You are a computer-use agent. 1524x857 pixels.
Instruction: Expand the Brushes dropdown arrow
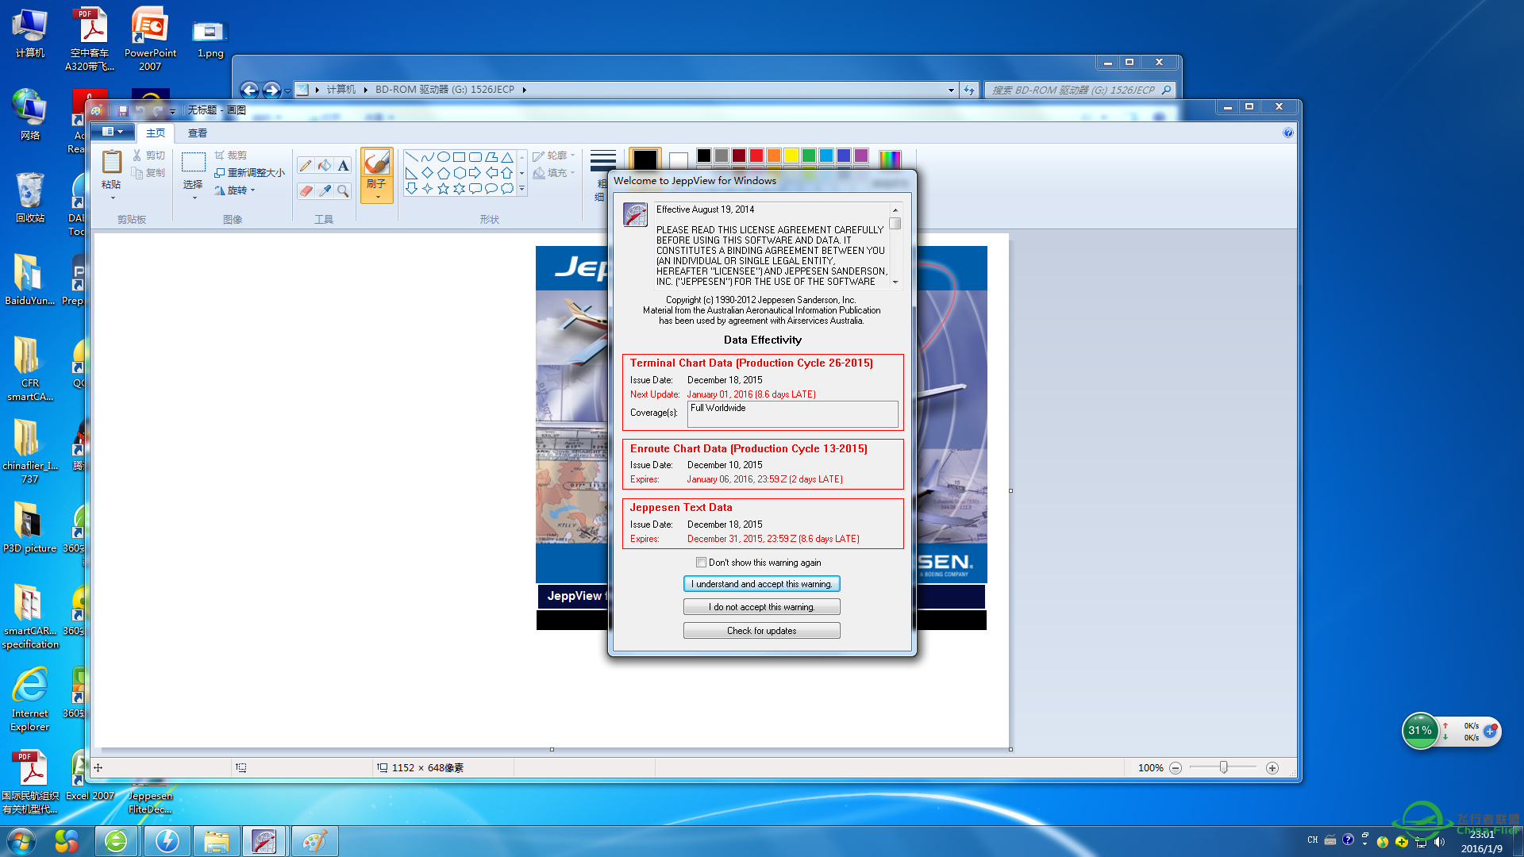[x=377, y=197]
